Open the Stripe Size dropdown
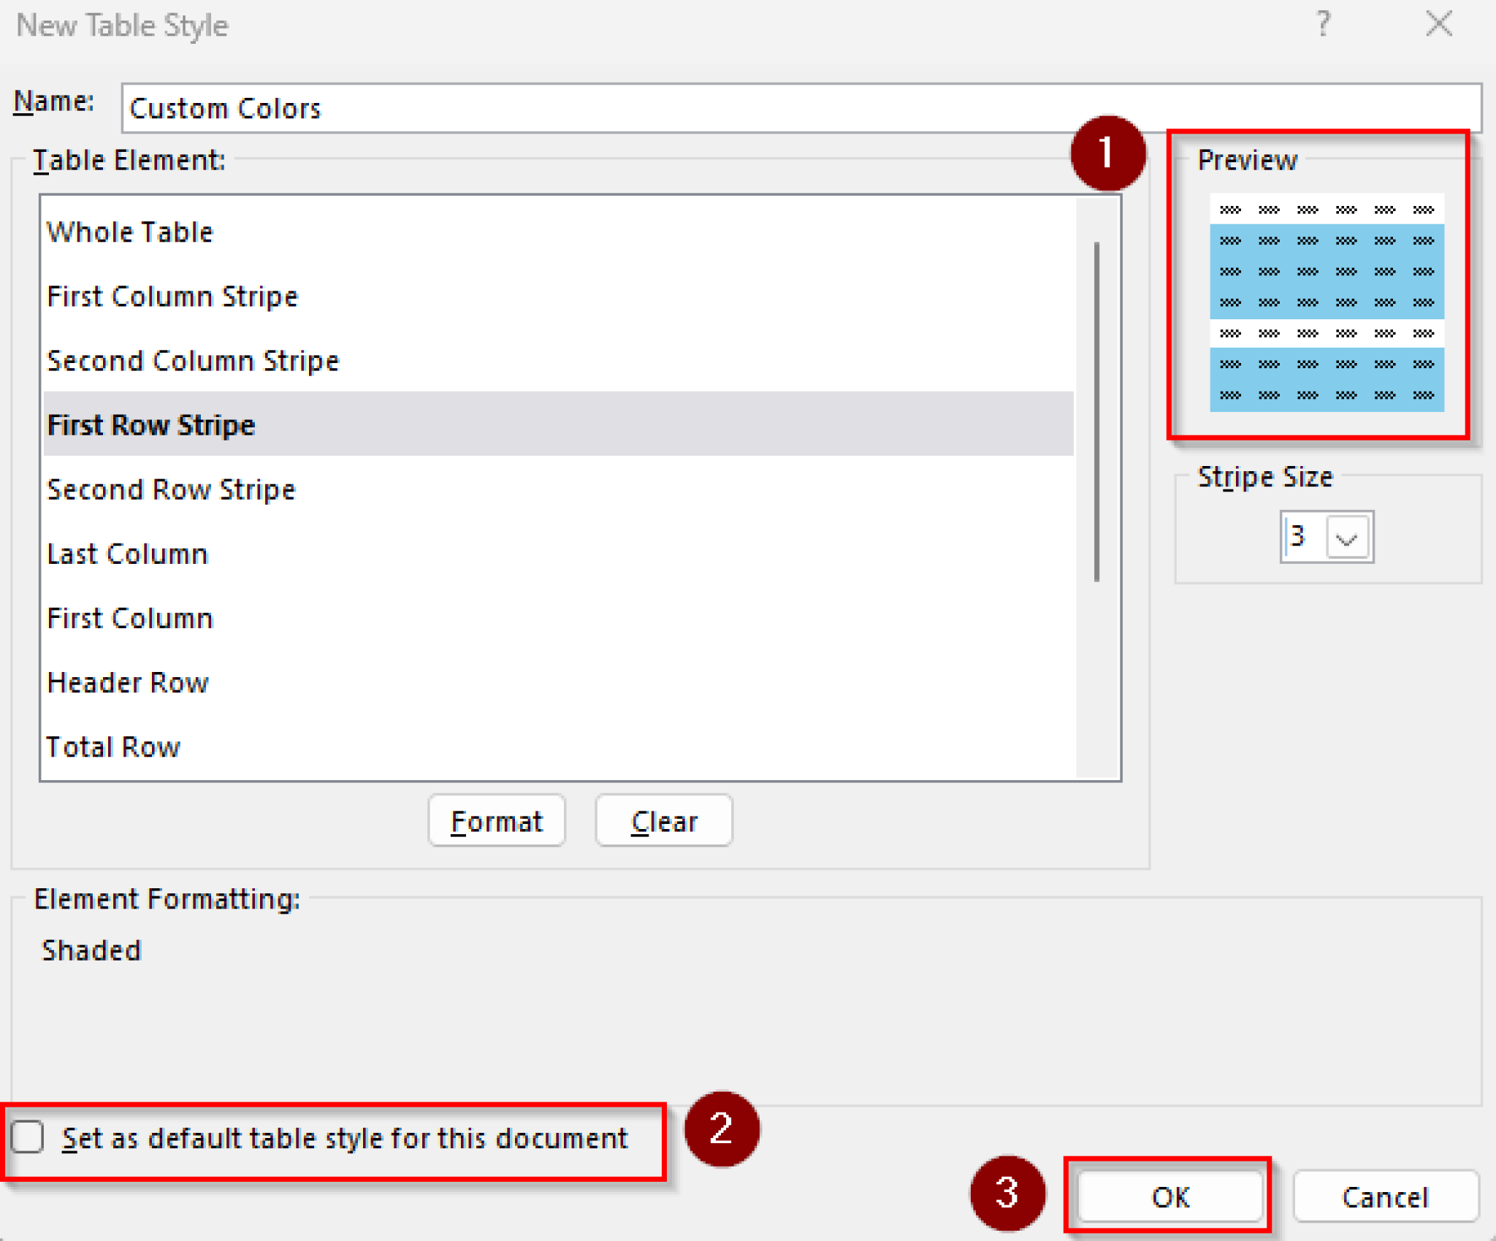The height and width of the screenshot is (1241, 1496). coord(1346,537)
